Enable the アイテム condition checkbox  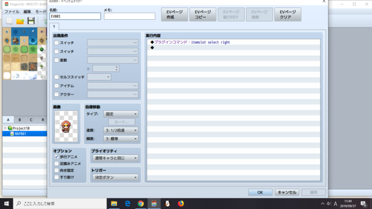56,86
